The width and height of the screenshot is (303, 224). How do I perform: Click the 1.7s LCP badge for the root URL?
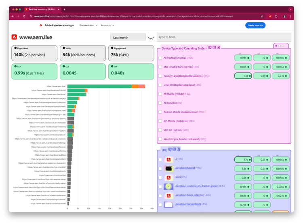243,160
